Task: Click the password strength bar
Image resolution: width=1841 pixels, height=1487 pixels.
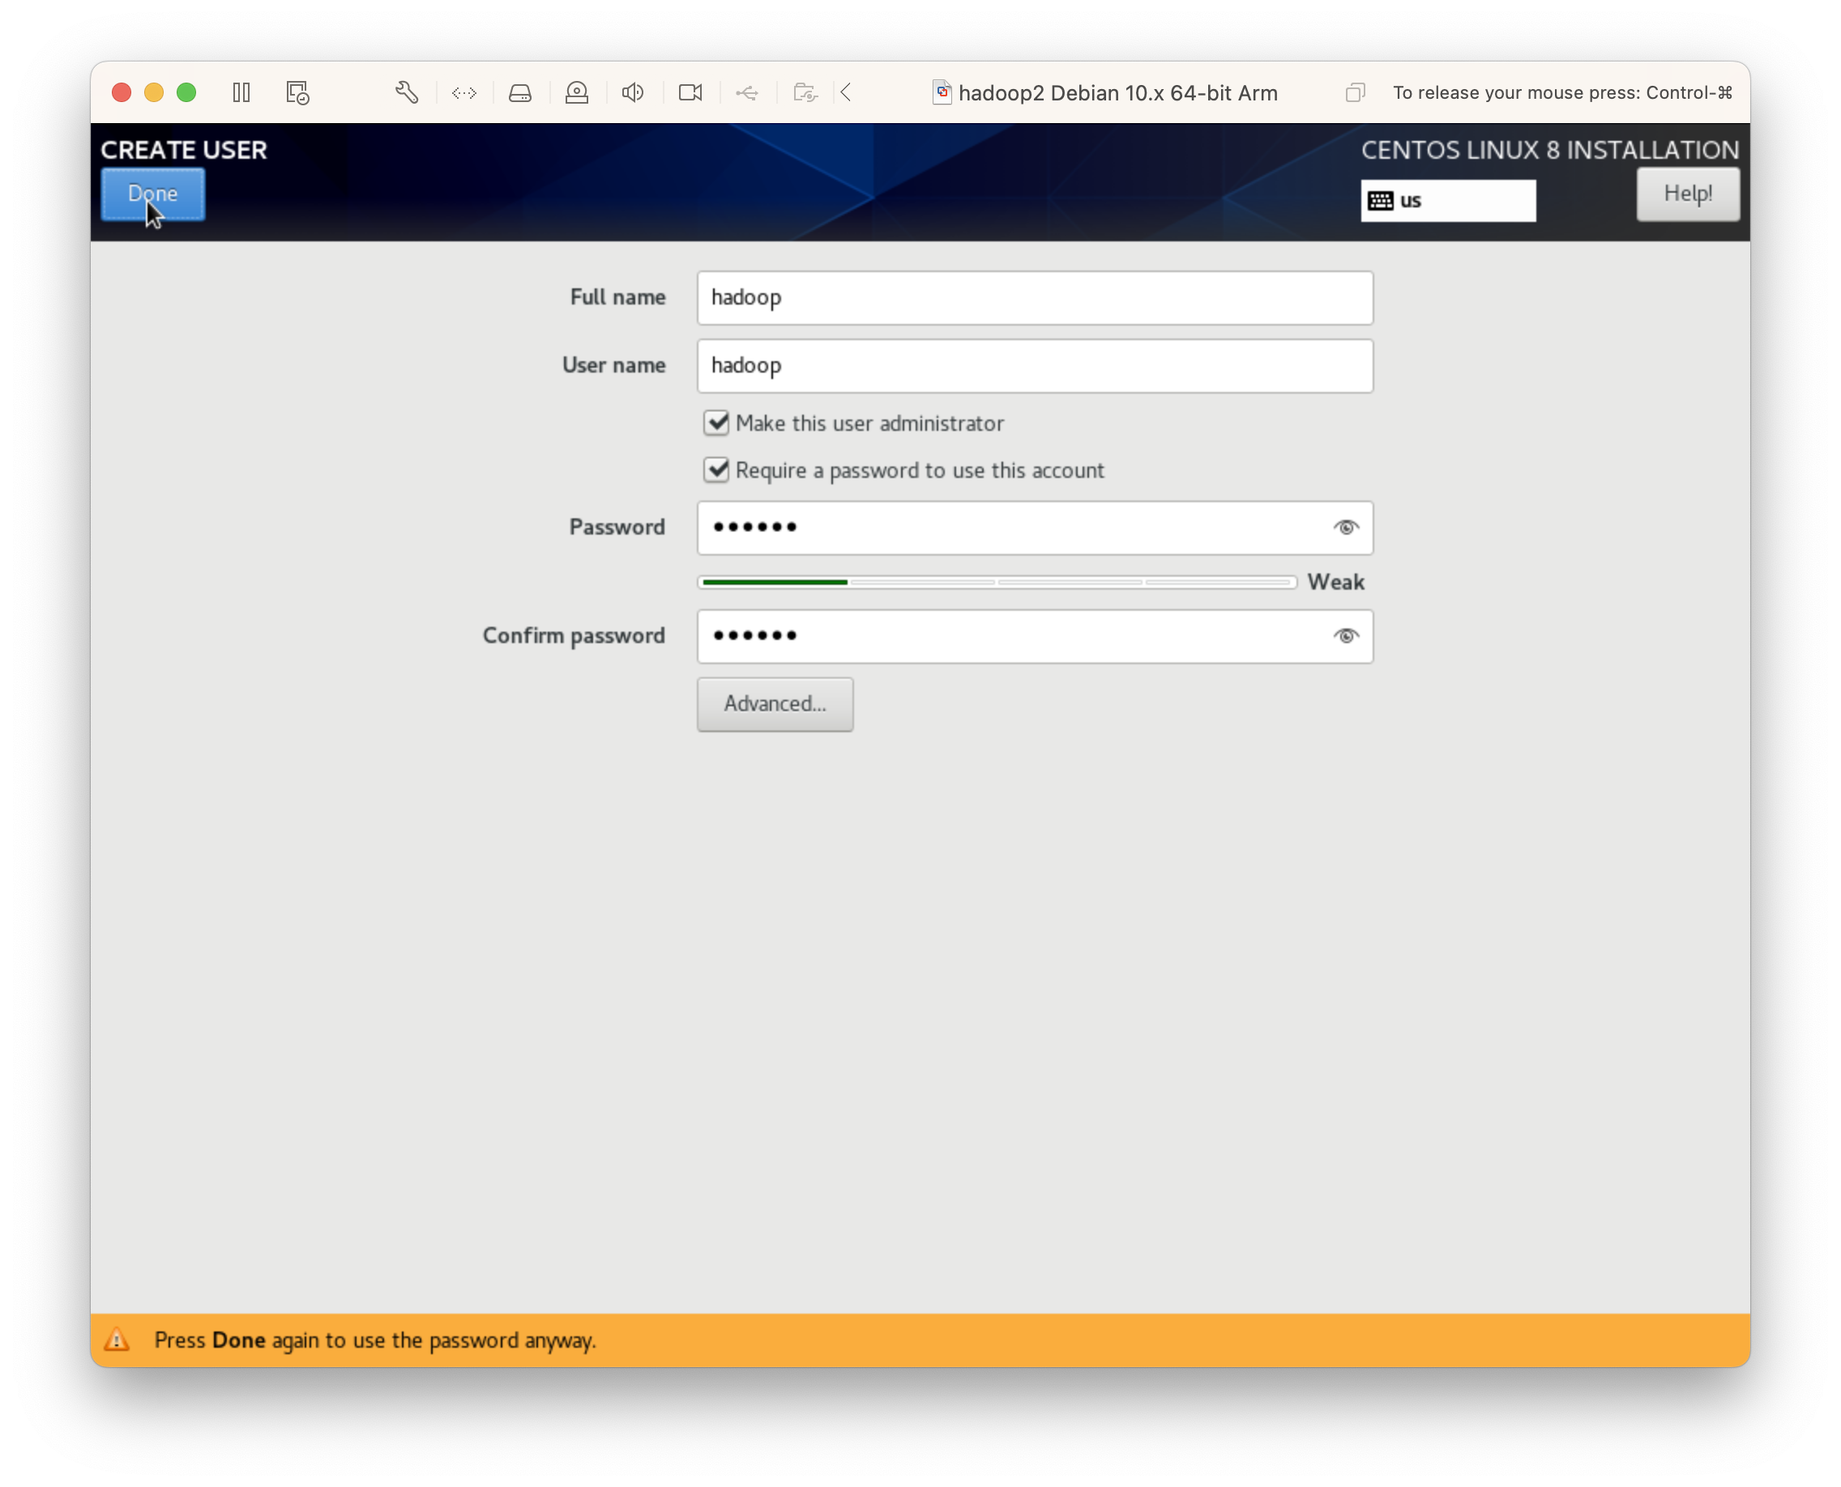Action: pyautogui.click(x=997, y=582)
